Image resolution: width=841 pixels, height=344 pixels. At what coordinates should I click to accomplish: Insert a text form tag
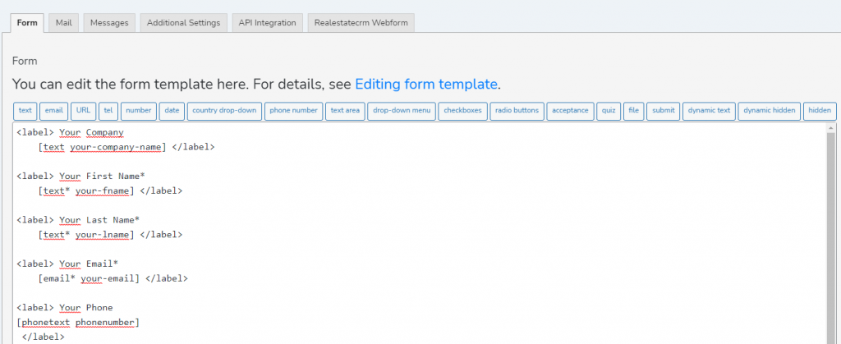pyautogui.click(x=25, y=111)
